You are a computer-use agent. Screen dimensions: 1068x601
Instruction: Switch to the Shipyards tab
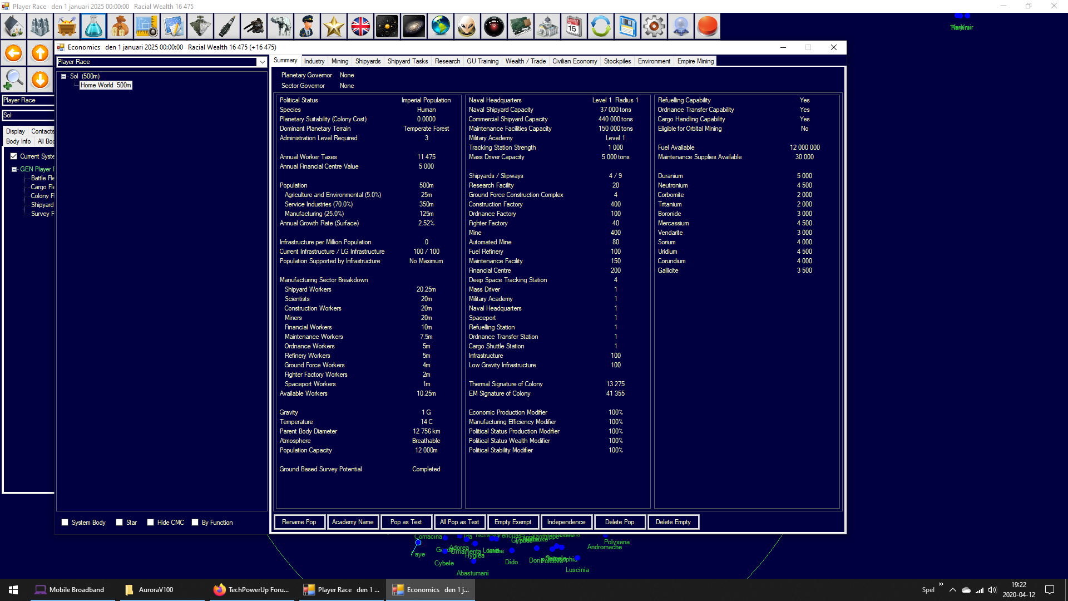click(x=368, y=61)
